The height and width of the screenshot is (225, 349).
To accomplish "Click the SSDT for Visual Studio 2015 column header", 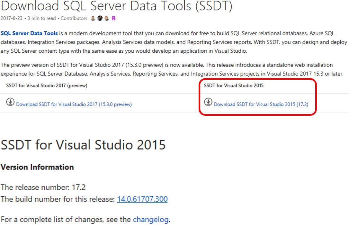I will coord(234,85).
